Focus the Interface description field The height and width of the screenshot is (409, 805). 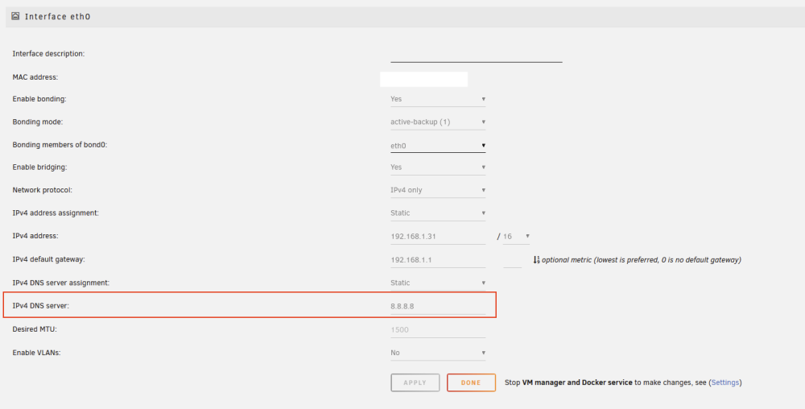coord(476,55)
